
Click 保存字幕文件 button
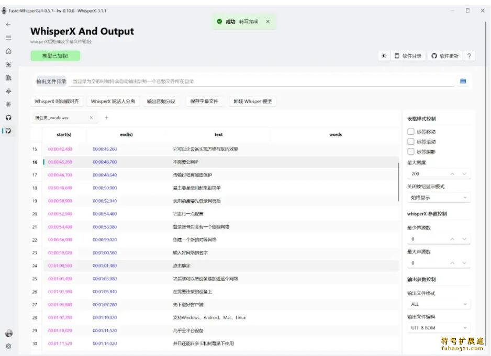coord(204,101)
